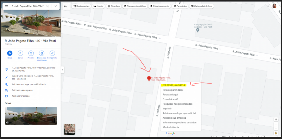Toggle the Hotéis filter chip

(99, 6)
